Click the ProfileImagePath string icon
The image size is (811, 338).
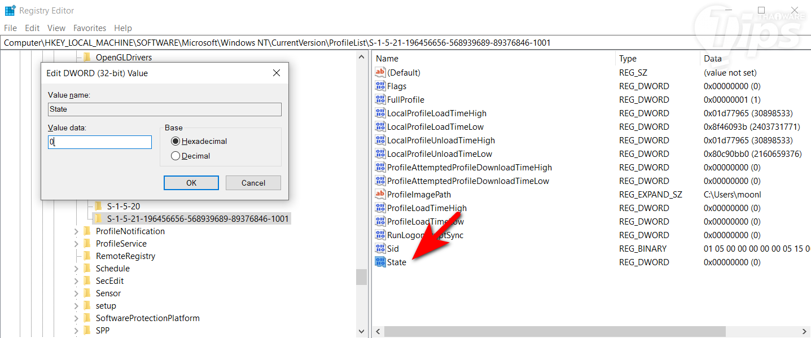[380, 194]
